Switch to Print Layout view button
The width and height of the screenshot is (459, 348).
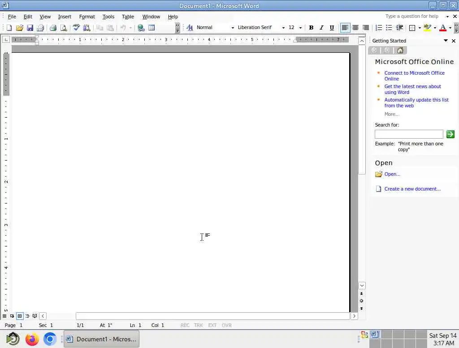[x=20, y=316]
